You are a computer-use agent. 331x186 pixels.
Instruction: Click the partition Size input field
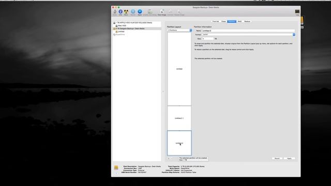click(208, 39)
